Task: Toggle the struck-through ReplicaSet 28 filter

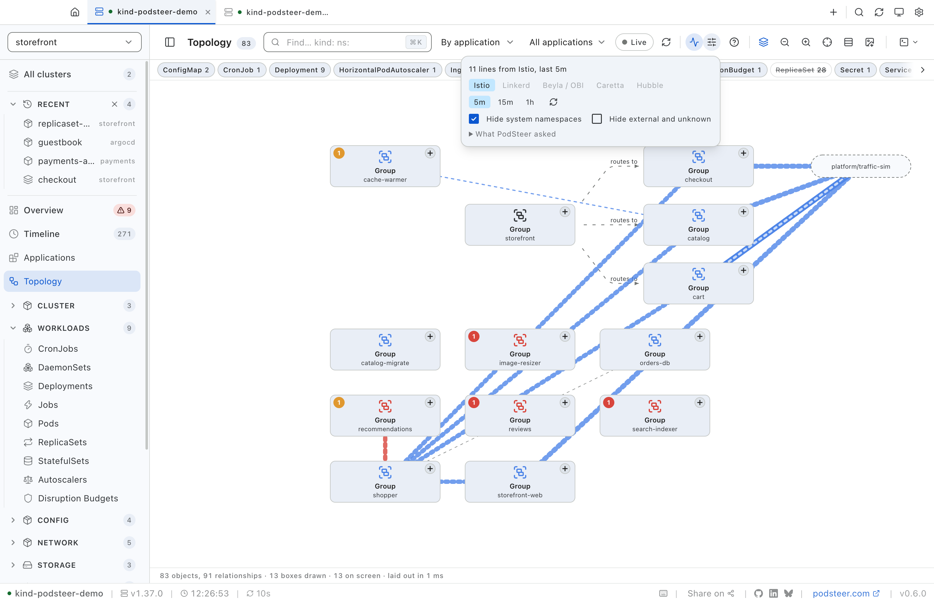Action: [800, 70]
